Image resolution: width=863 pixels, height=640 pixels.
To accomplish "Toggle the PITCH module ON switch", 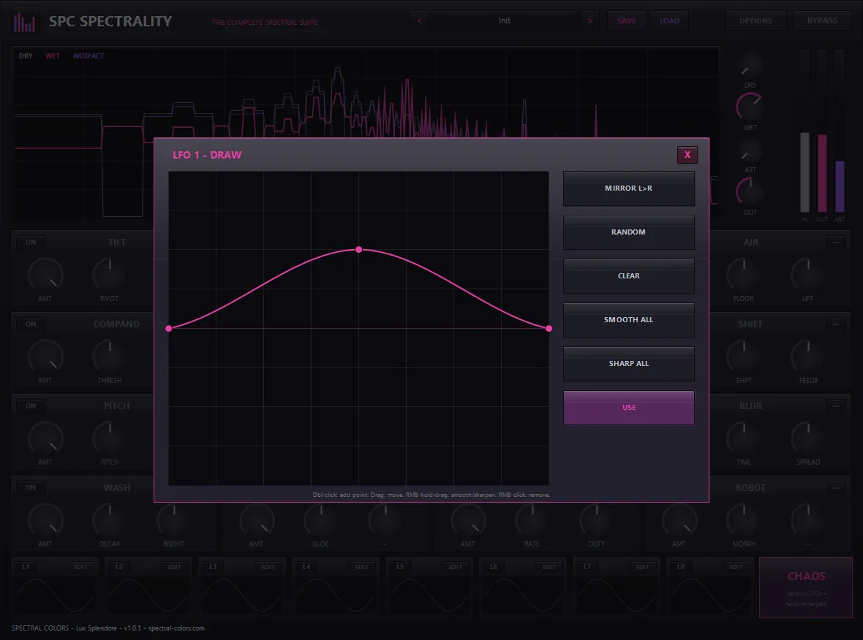I will tap(31, 405).
